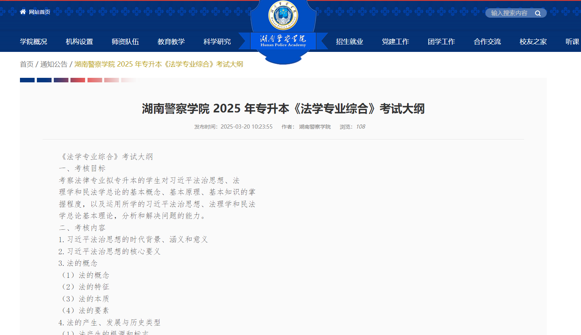Image resolution: width=581 pixels, height=335 pixels.
Task: Open the 学院概况 menu
Action: [33, 42]
